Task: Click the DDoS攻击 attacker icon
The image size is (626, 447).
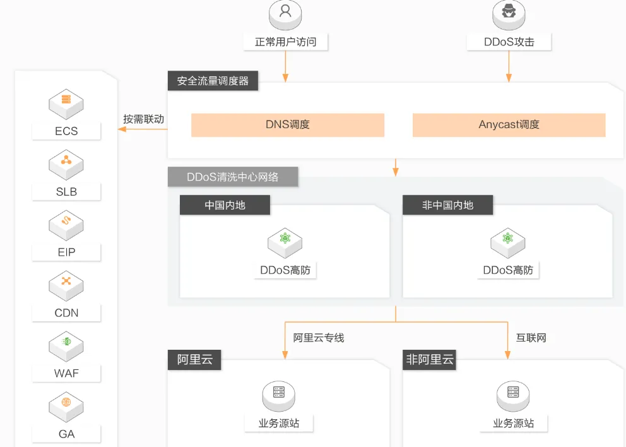Action: [x=509, y=14]
